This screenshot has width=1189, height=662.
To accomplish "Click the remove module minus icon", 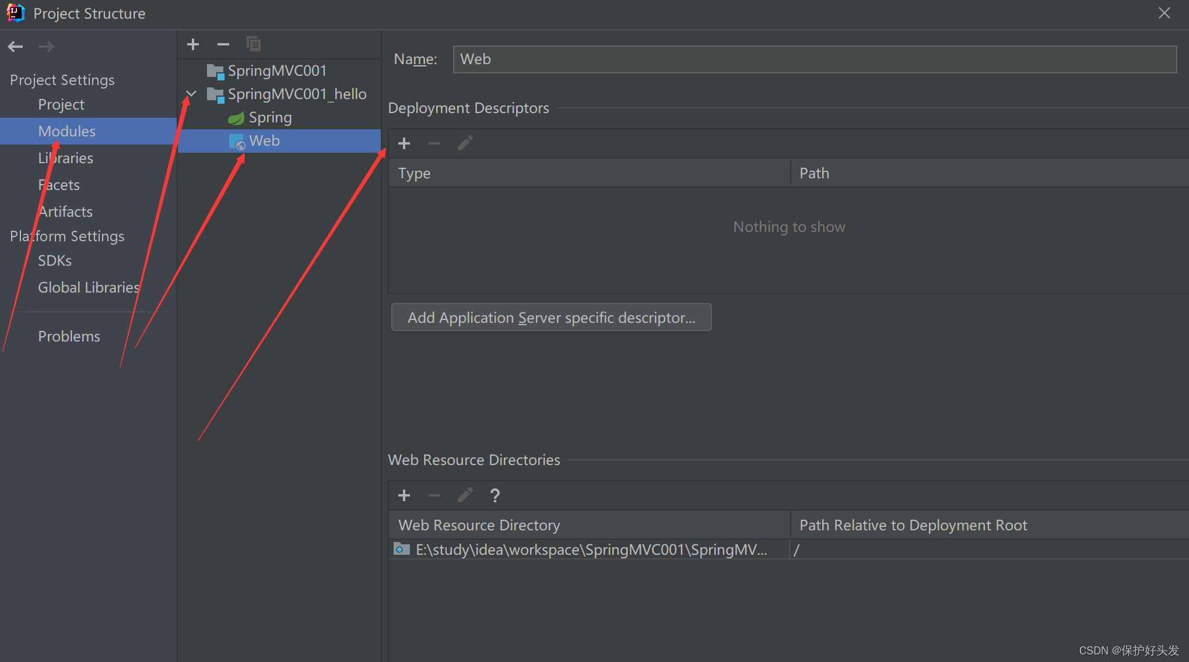I will 223,44.
